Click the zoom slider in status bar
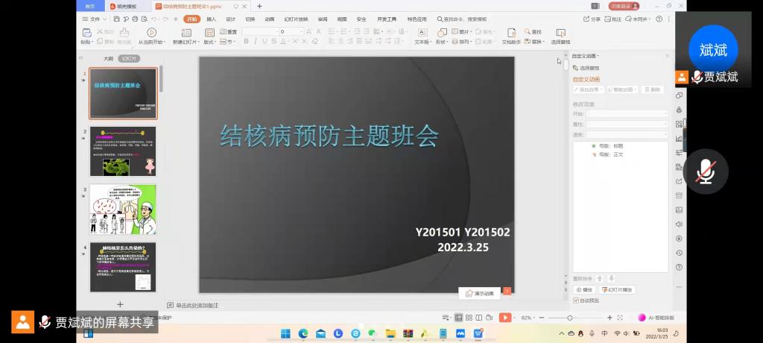763x343 pixels. point(570,318)
